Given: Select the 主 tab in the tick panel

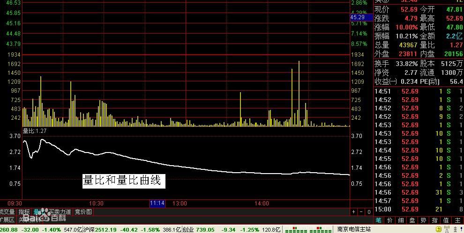Looking at the screenshot, I should (457, 220).
